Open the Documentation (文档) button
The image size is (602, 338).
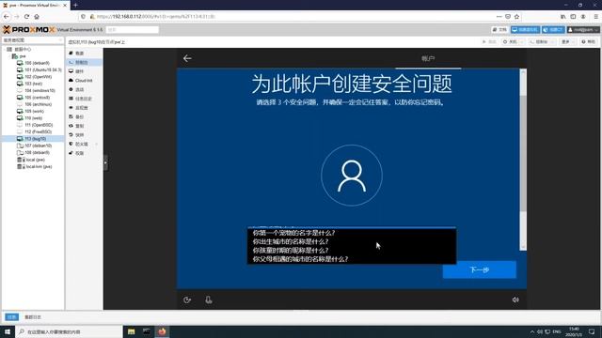[499, 29]
